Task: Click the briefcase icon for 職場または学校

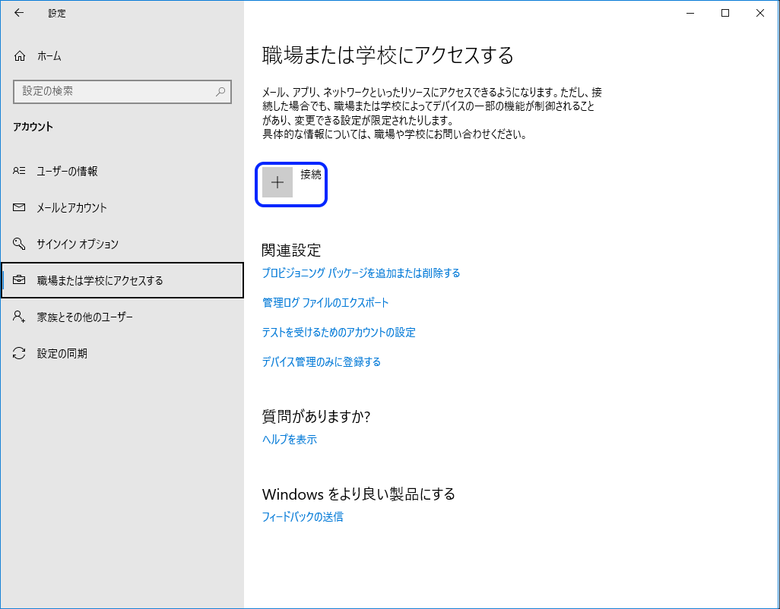Action: 19,280
